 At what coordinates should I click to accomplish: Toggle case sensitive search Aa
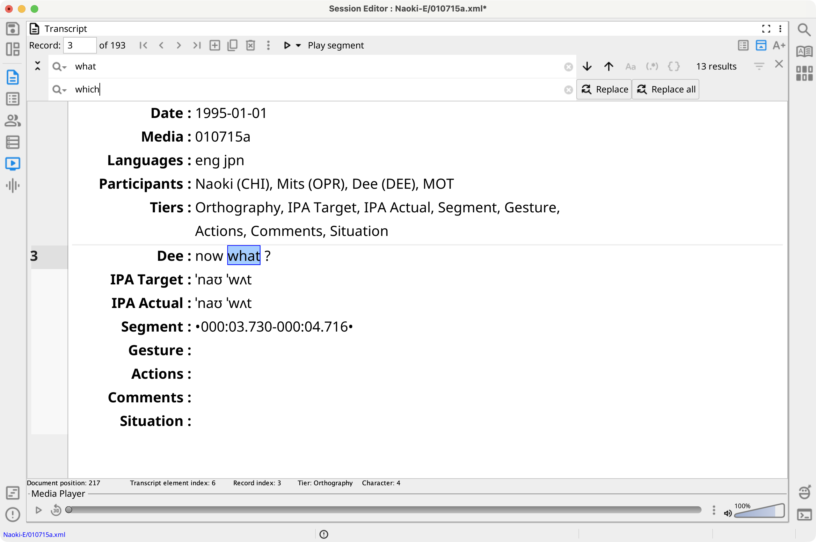[630, 66]
